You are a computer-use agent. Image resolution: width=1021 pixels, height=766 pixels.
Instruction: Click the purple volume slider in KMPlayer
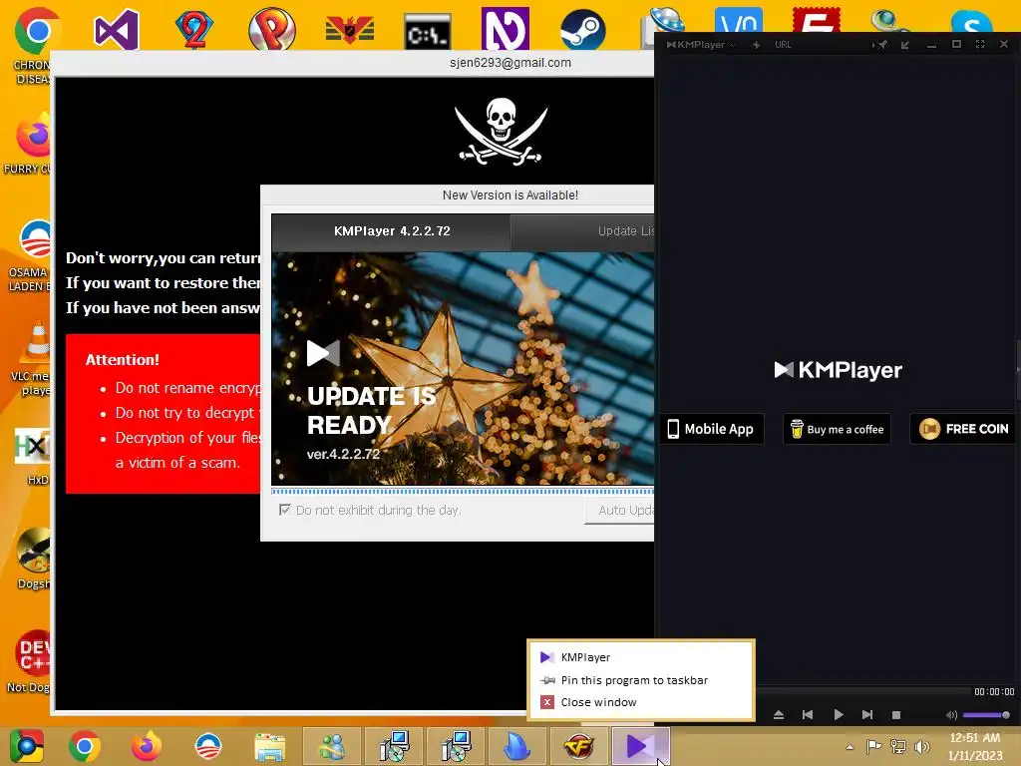tap(986, 715)
